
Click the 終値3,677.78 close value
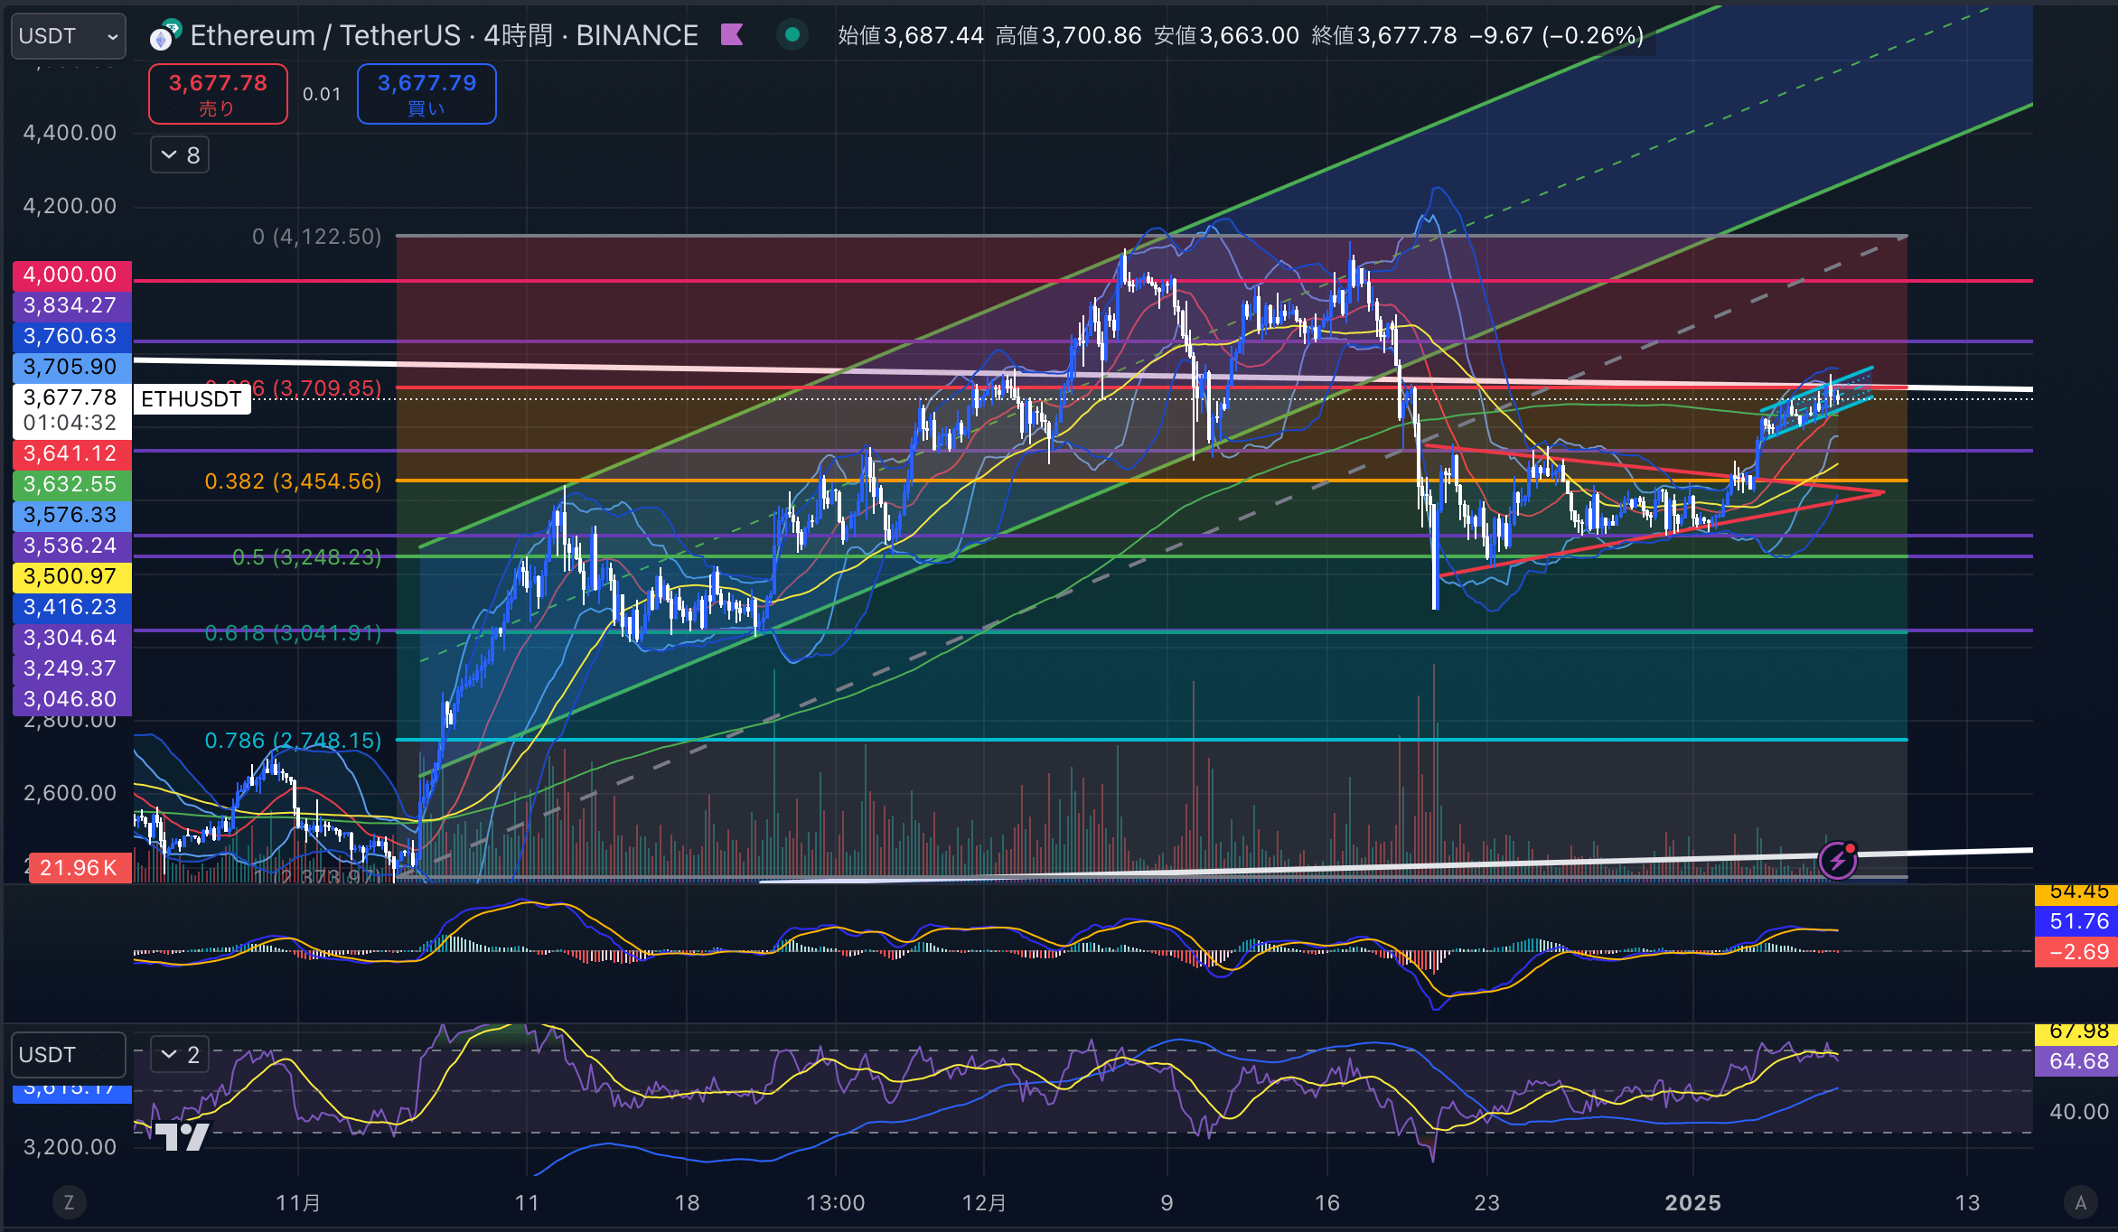(1384, 35)
